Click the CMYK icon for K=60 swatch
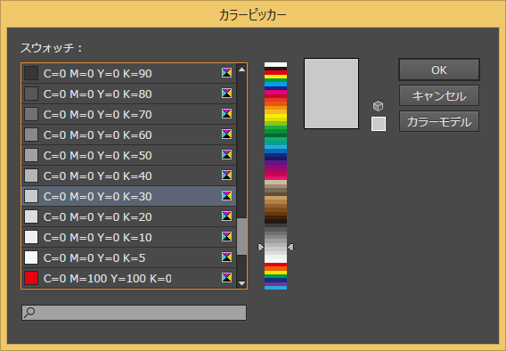506x351 pixels. [226, 135]
